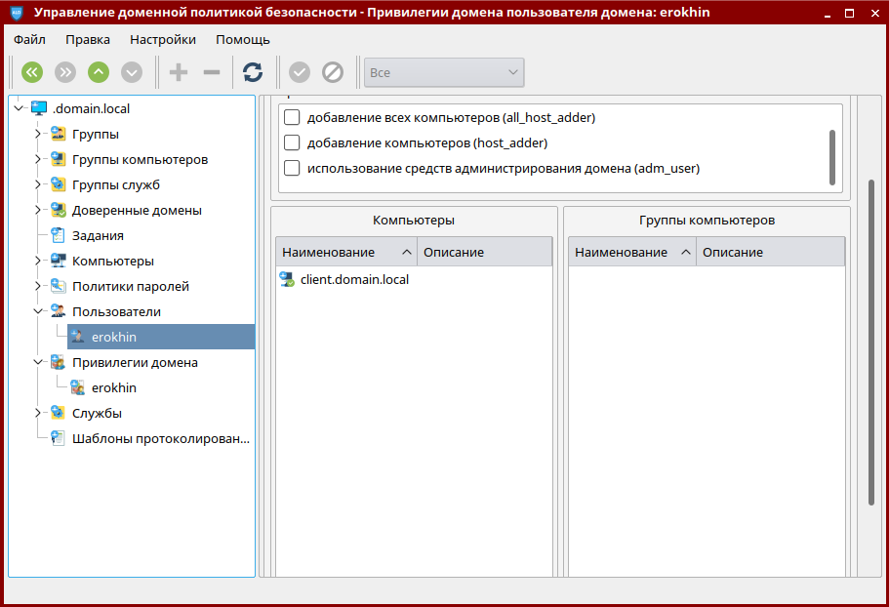Viewport: 889px width, 607px height.
Task: Expand the Политики паролей node
Action: pos(38,286)
